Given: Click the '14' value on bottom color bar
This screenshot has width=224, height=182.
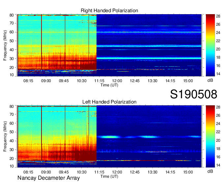Looking at the screenshot, I should [218, 165].
